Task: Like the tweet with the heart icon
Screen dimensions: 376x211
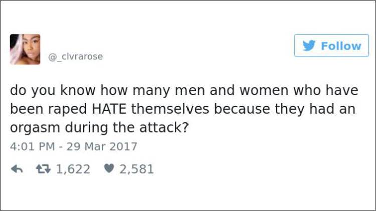Action: 109,169
